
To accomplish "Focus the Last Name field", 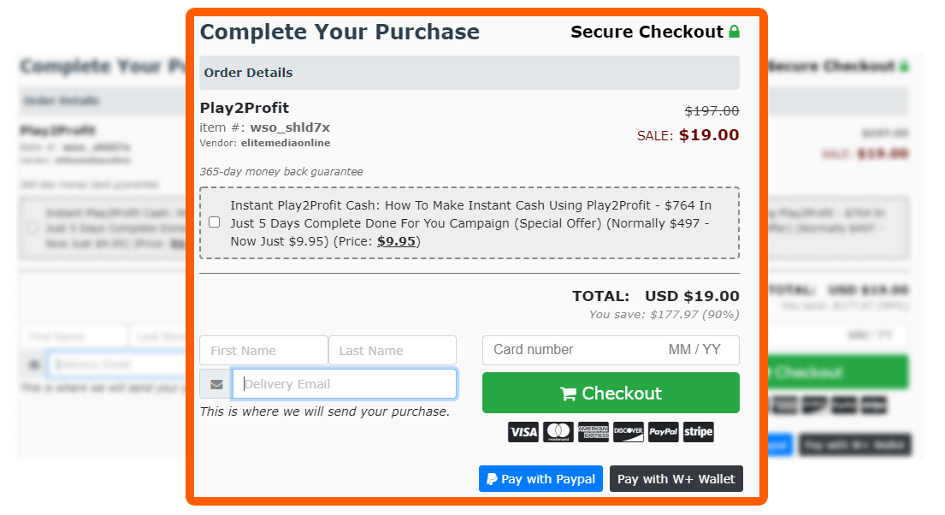I will [393, 351].
